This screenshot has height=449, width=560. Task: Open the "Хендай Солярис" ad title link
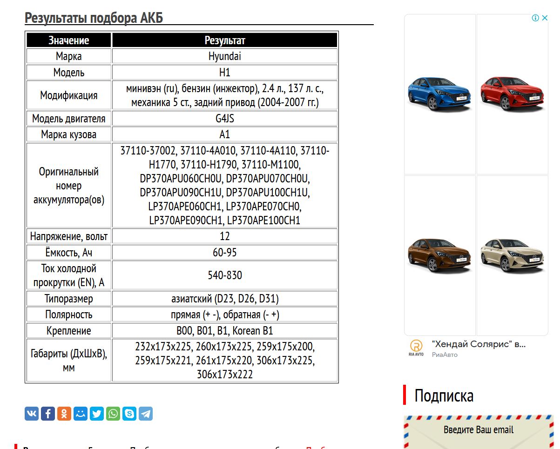(x=479, y=344)
